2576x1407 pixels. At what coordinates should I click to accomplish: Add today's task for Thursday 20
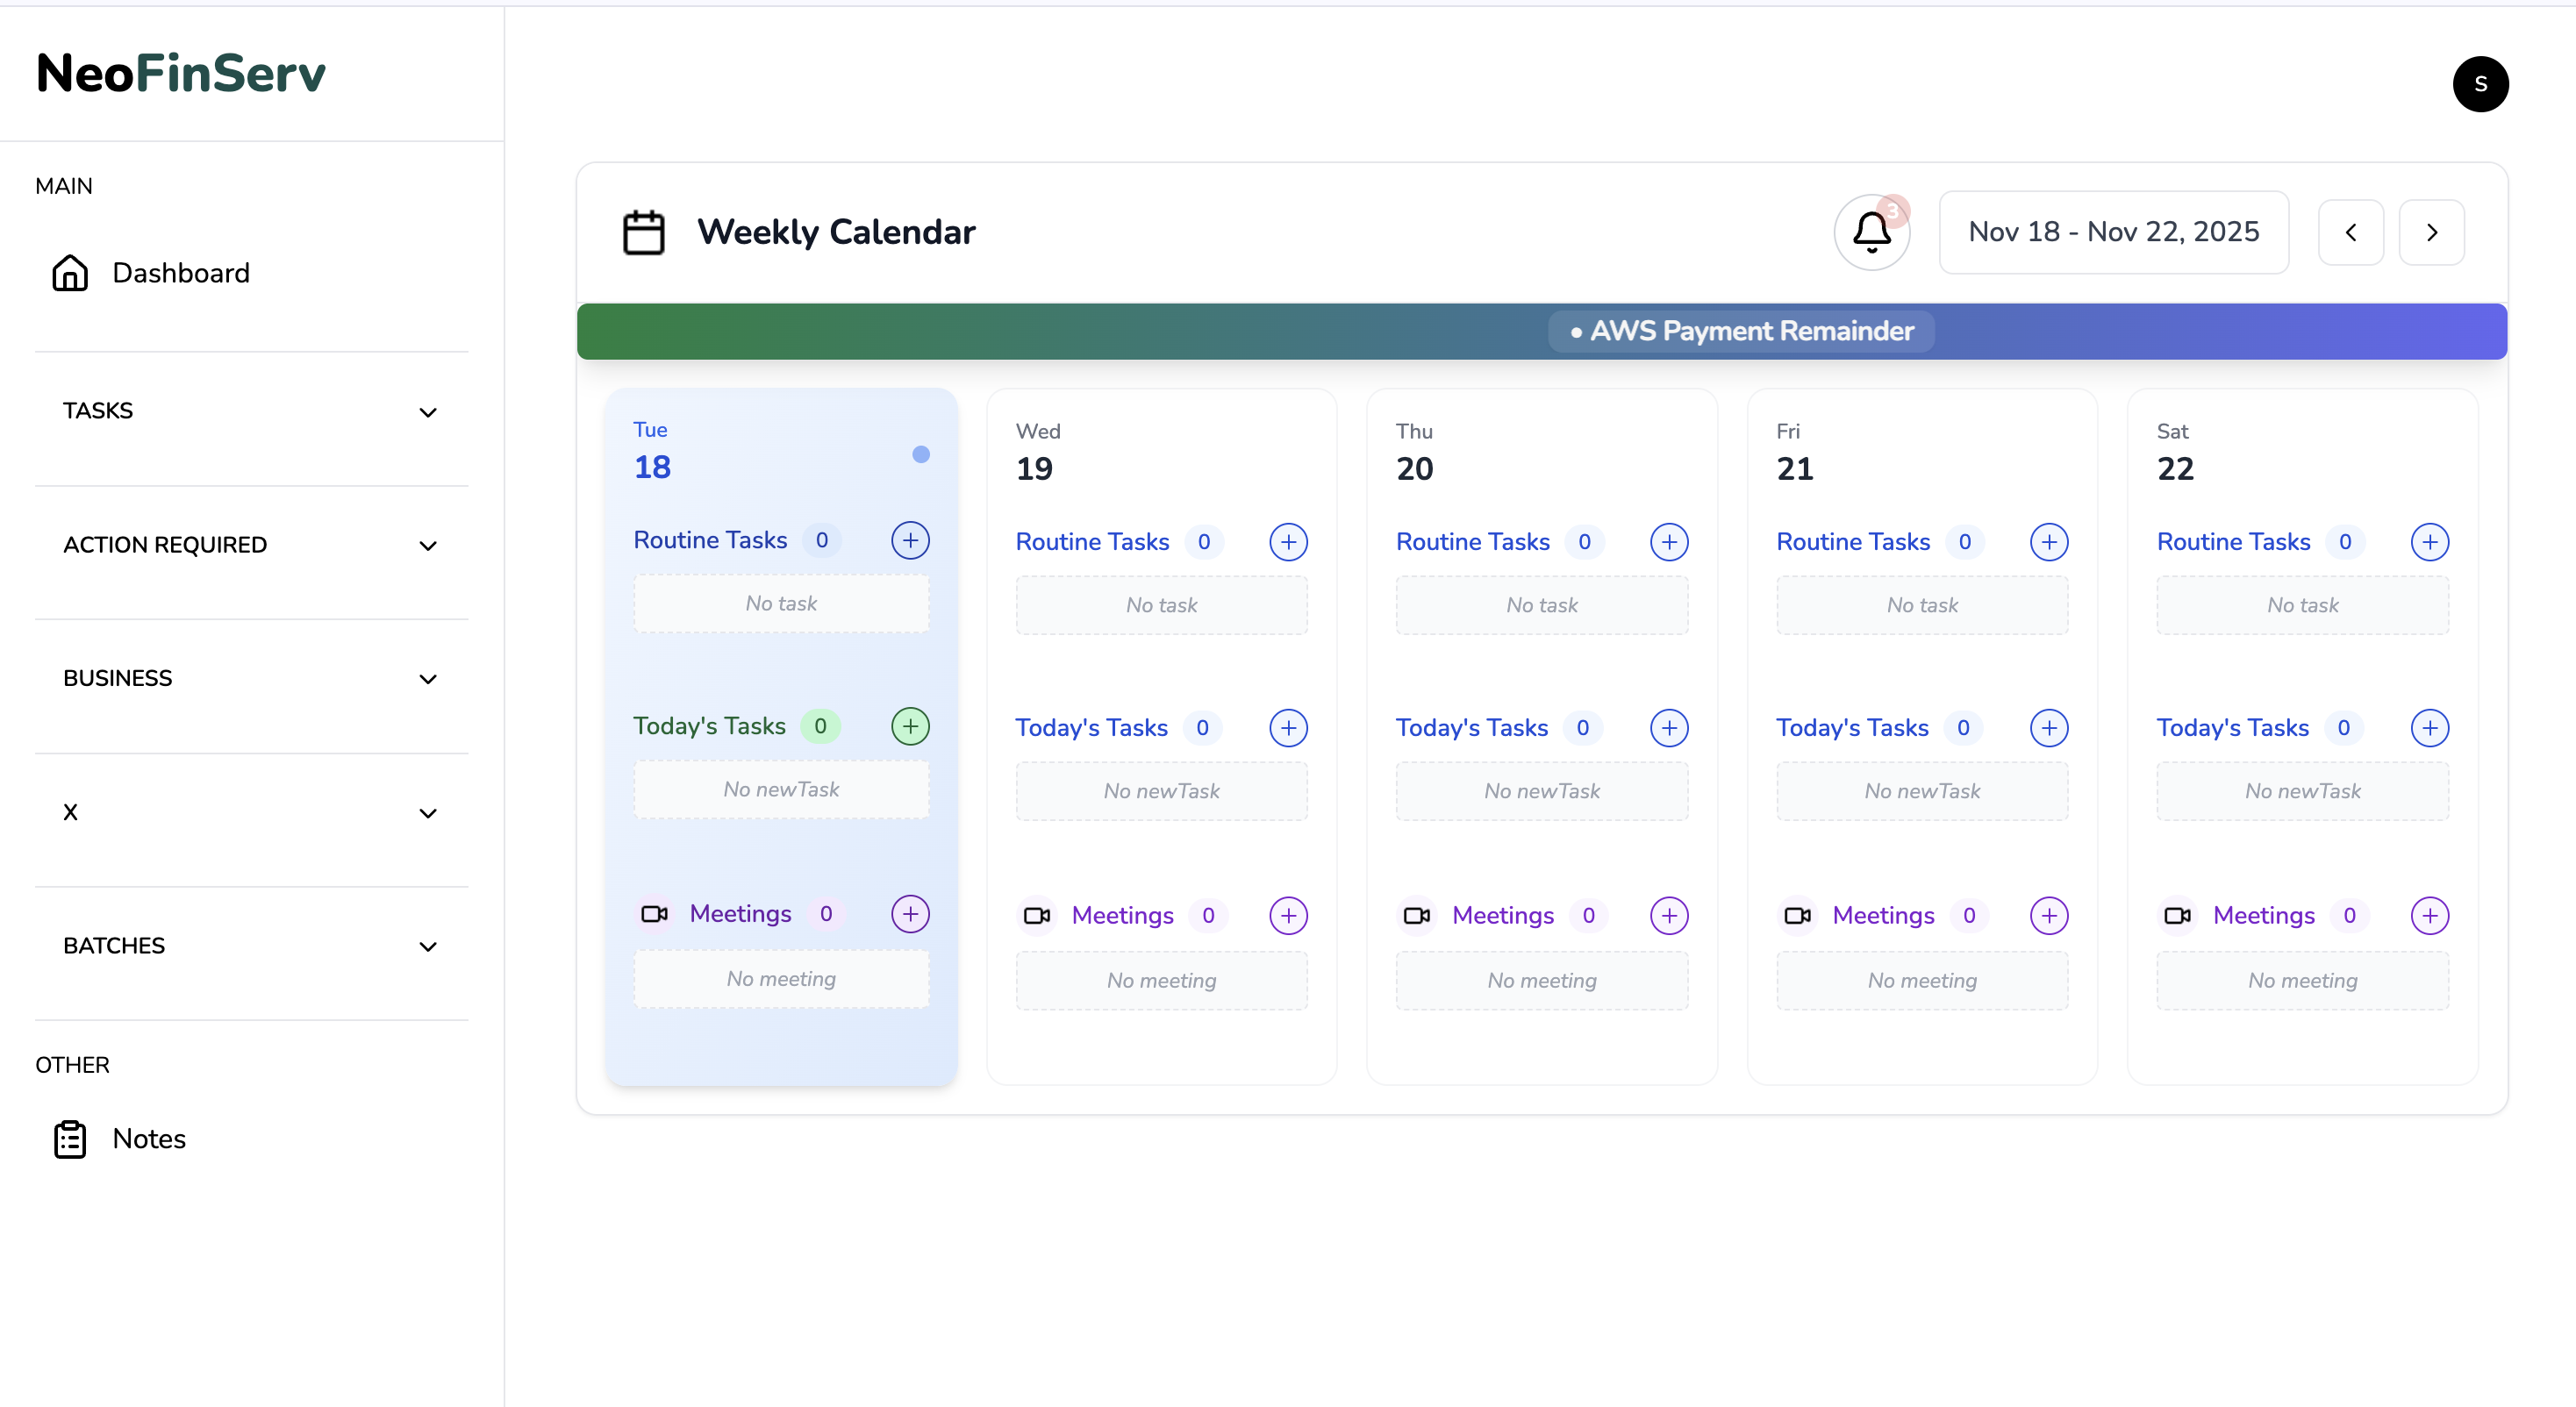(x=1668, y=728)
